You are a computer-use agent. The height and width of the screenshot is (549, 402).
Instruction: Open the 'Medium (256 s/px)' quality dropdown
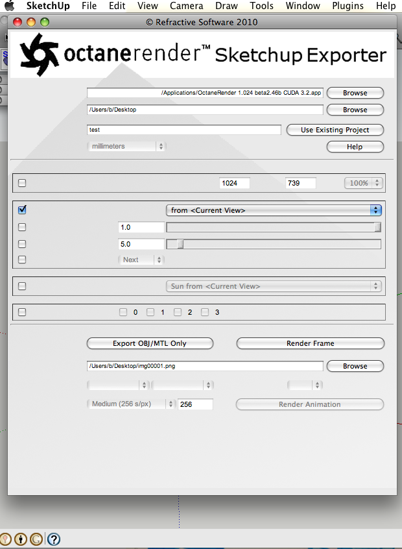[x=130, y=404]
